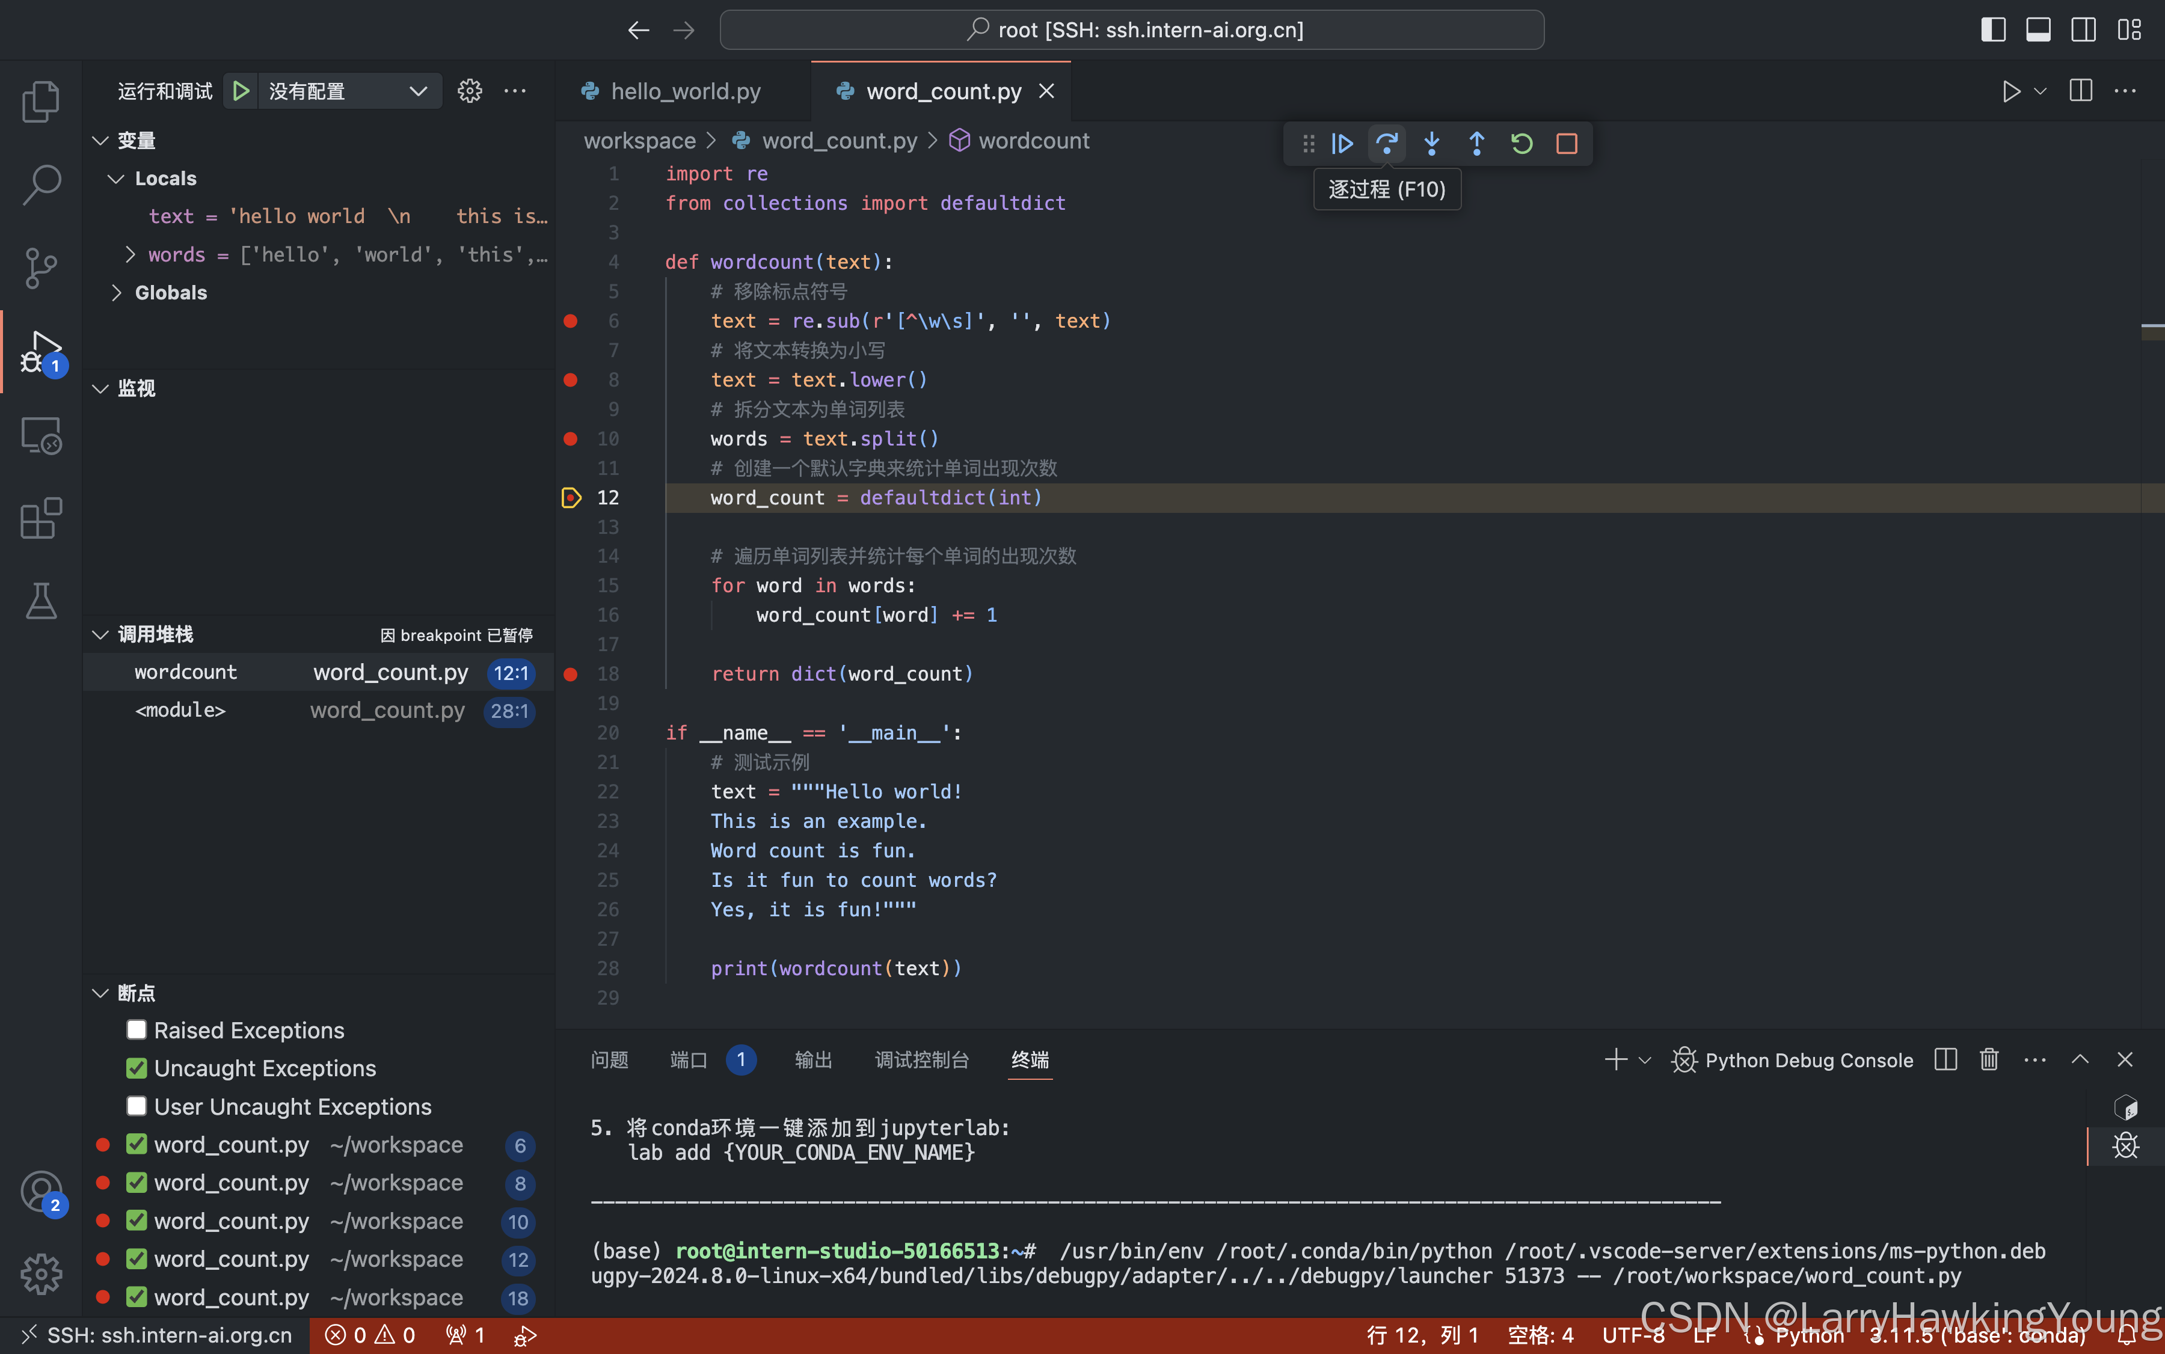
Task: Split the terminal panel
Action: pos(1945,1059)
